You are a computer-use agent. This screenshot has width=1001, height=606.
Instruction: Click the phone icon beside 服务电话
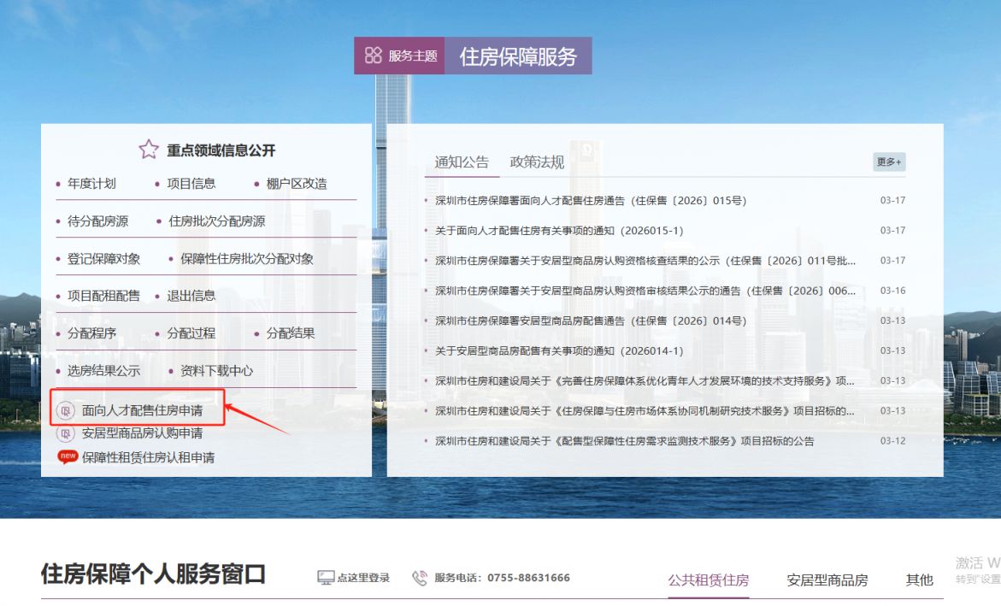point(419,576)
